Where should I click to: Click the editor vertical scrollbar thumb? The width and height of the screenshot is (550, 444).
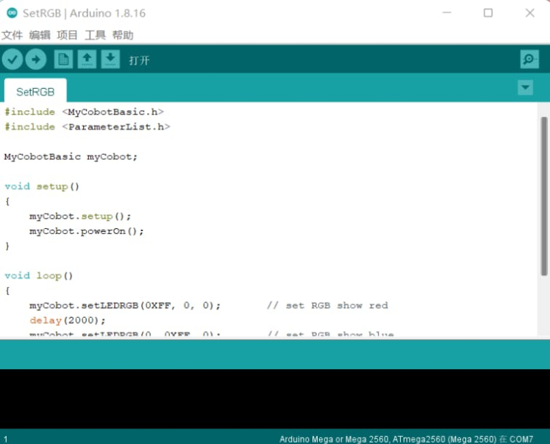tap(544, 196)
